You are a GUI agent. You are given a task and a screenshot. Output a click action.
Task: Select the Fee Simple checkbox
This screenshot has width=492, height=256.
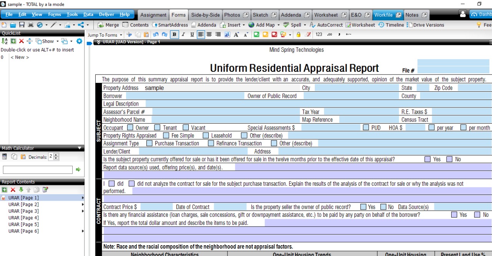pyautogui.click(x=166, y=135)
